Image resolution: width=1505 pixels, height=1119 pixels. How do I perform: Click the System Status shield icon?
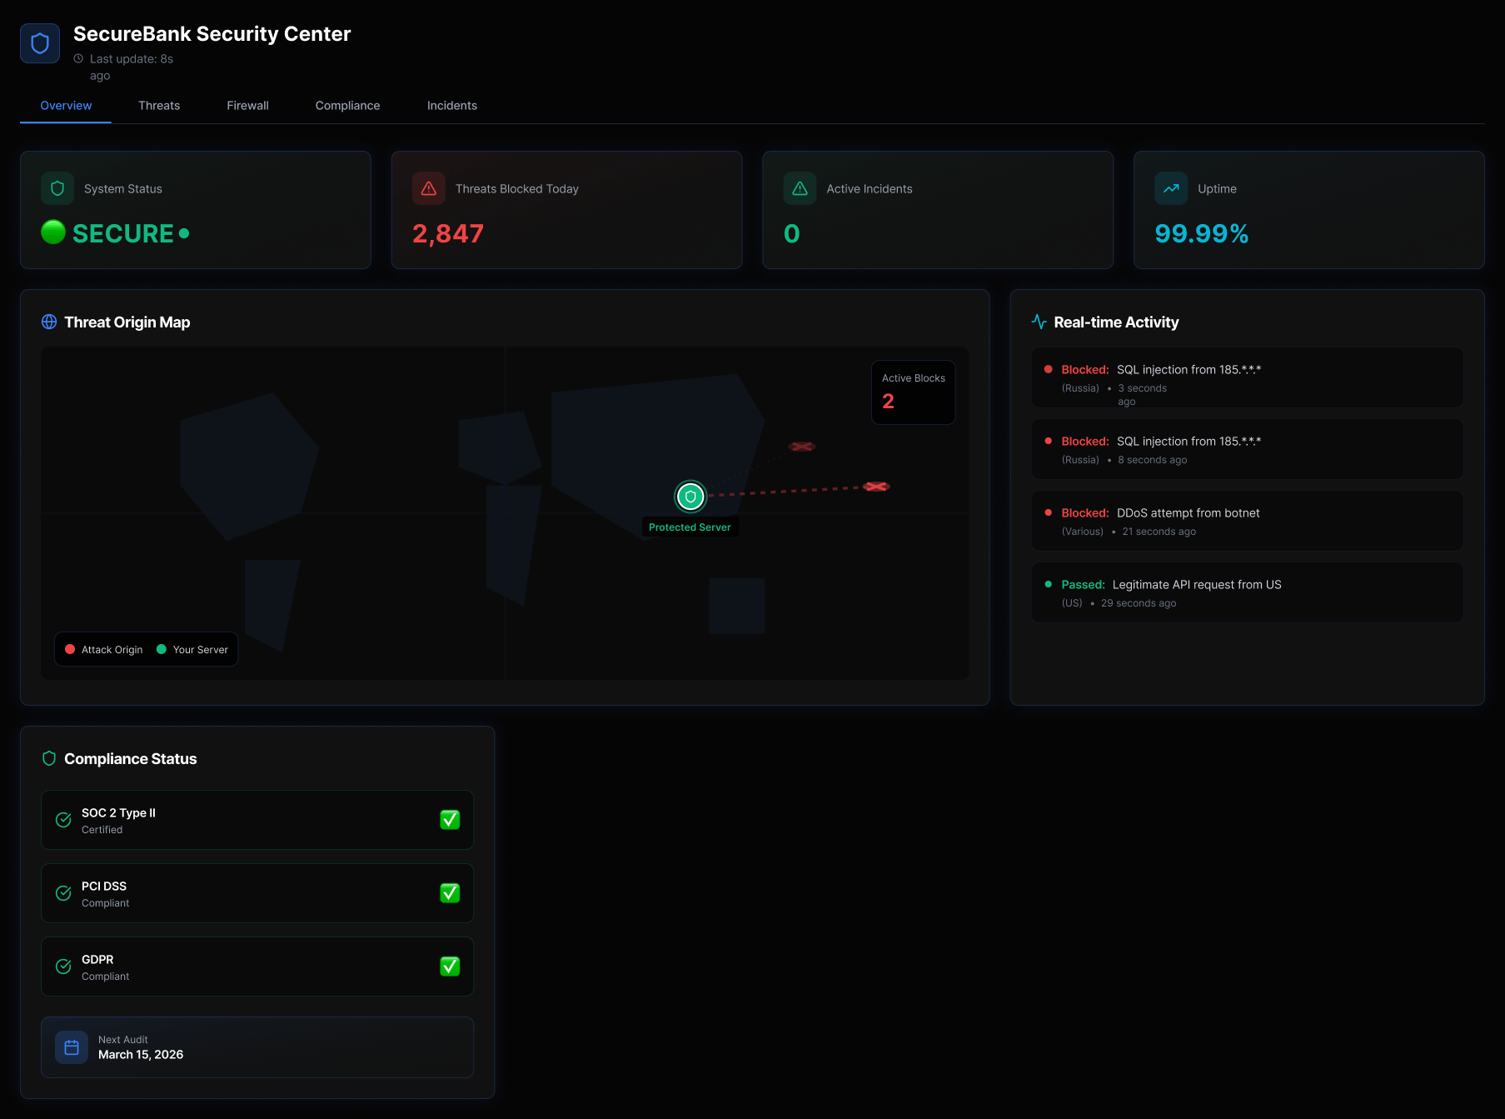[x=57, y=189]
